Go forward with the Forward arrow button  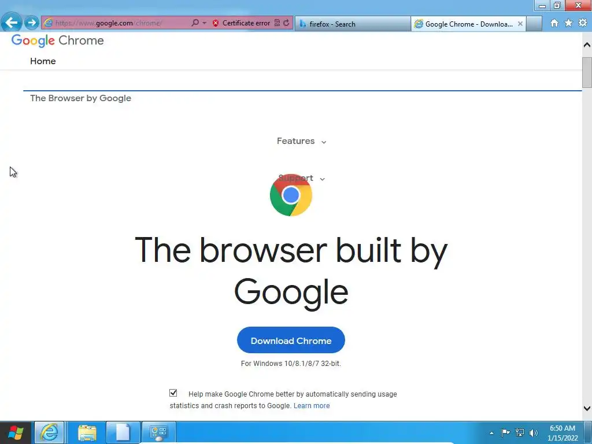pyautogui.click(x=32, y=23)
